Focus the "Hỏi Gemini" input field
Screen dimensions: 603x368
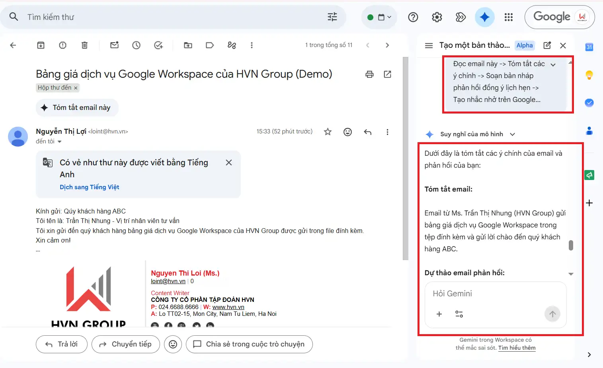pos(496,294)
